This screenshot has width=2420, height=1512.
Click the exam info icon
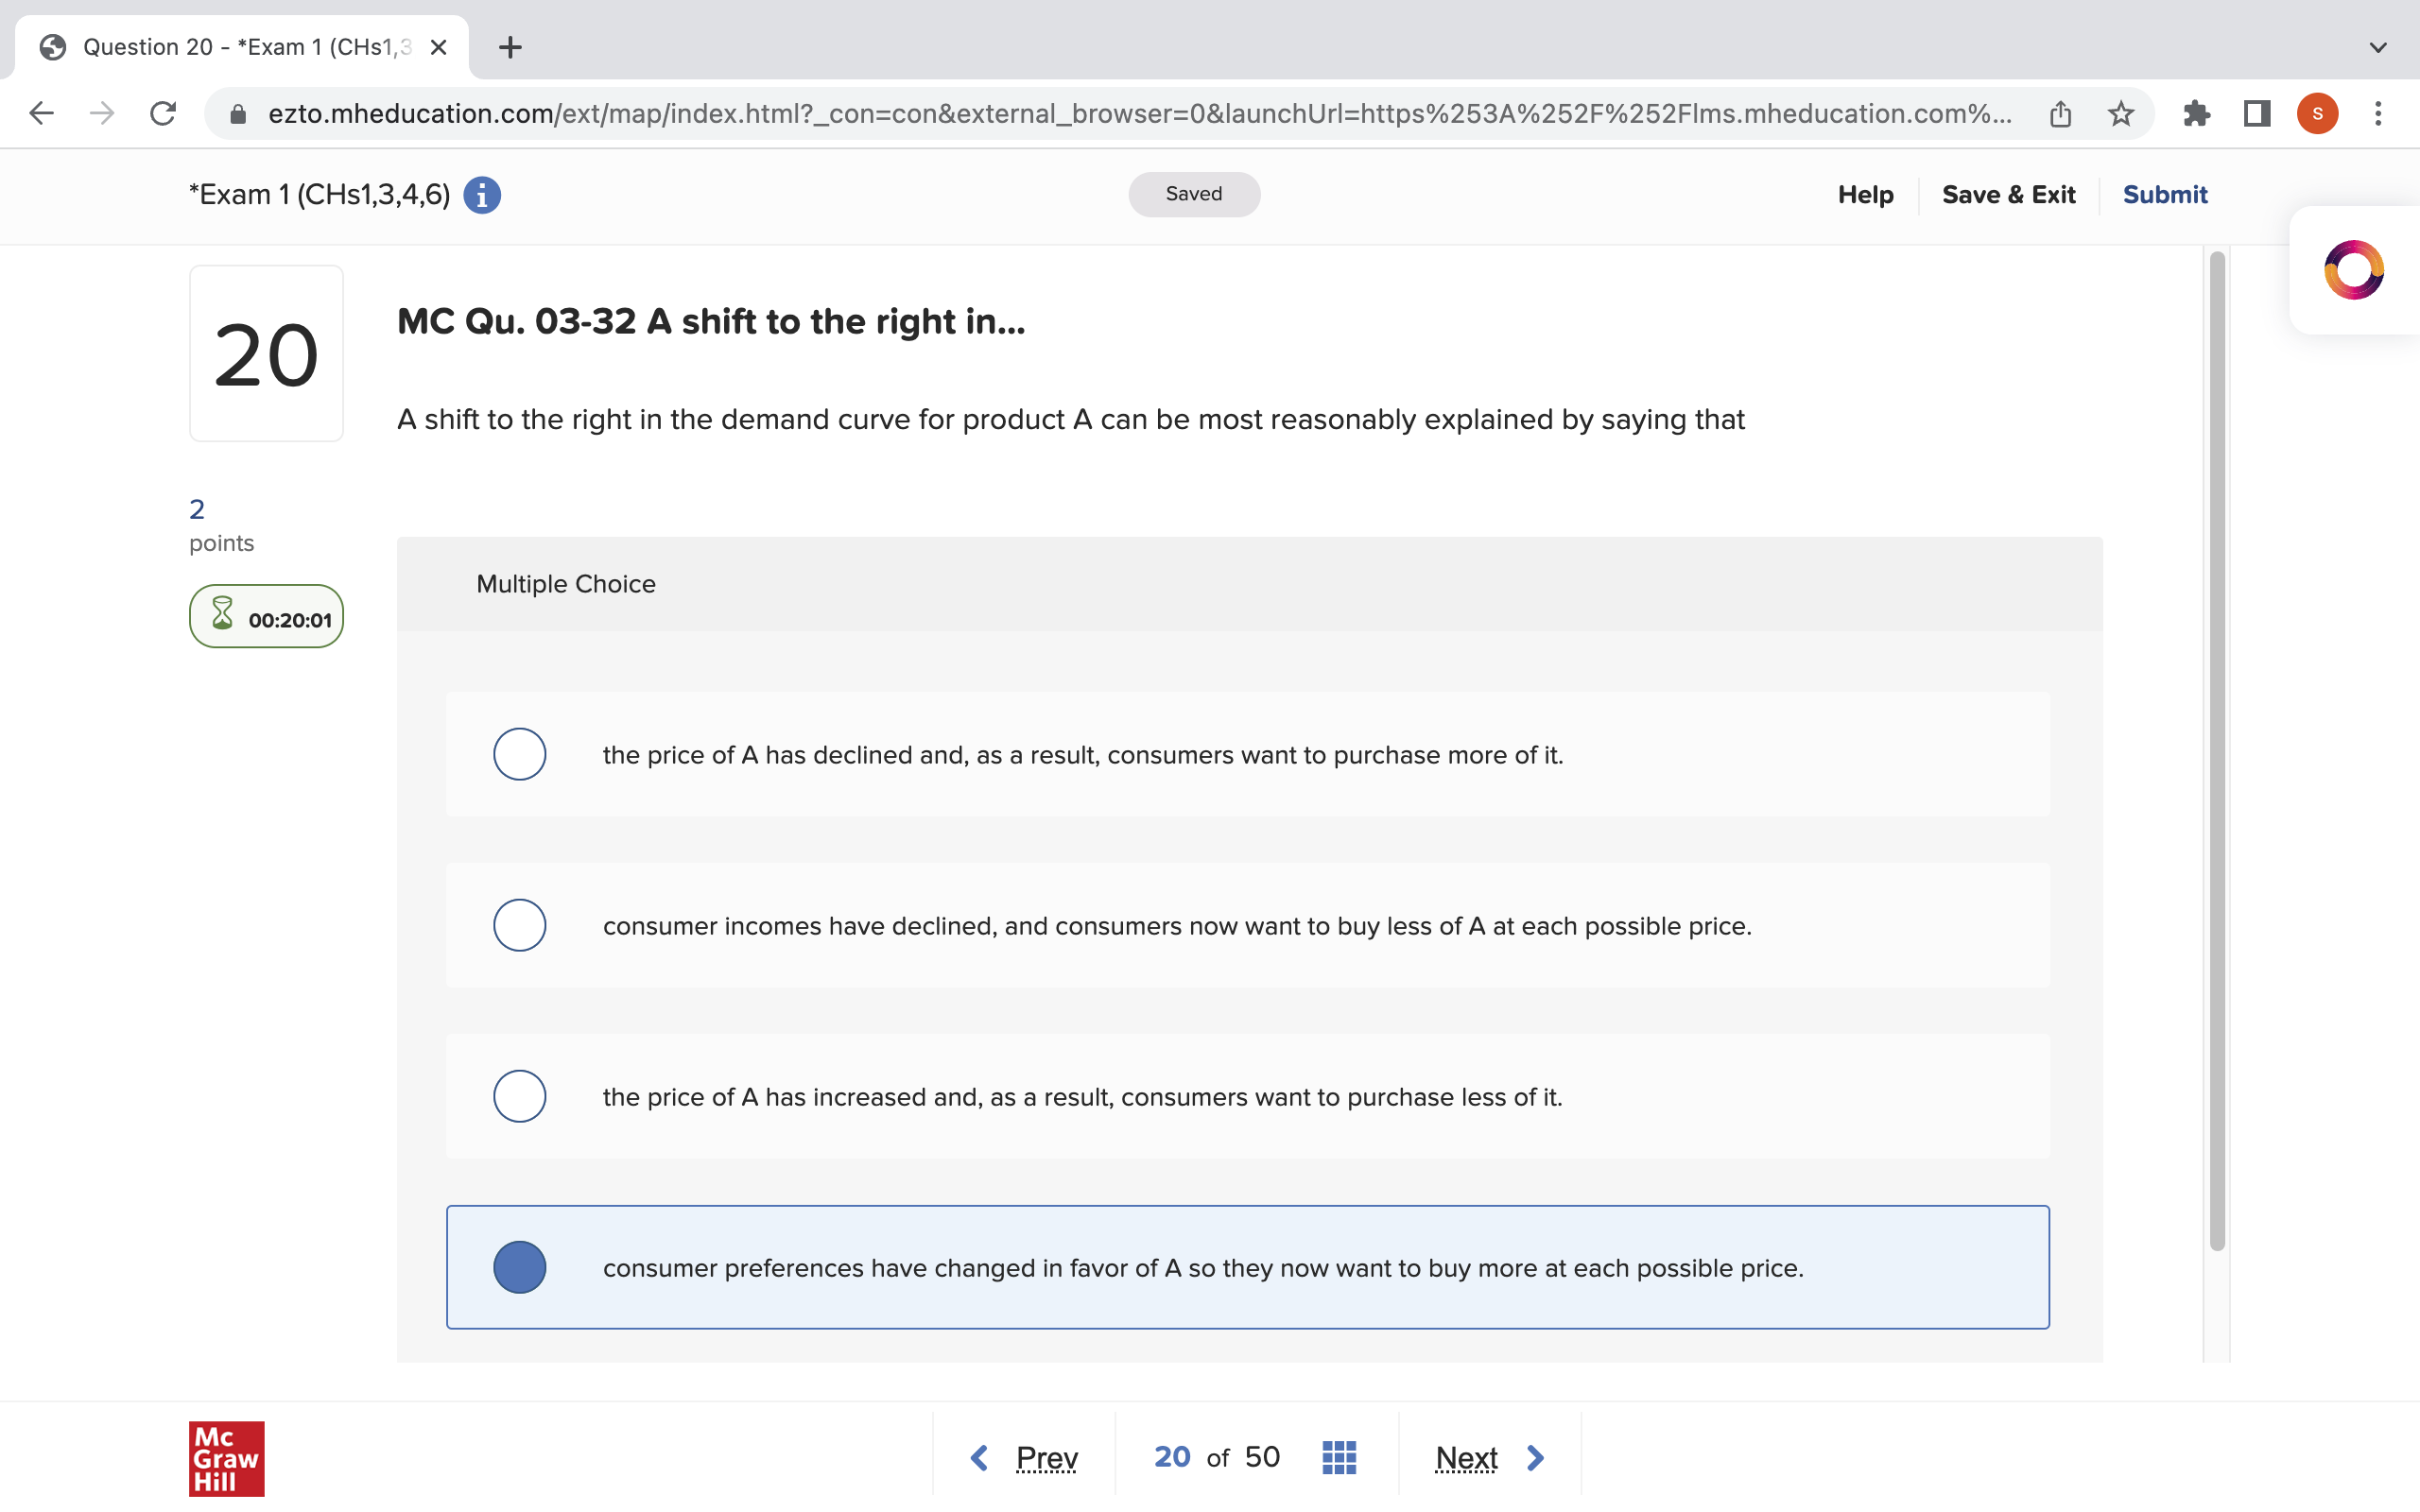pyautogui.click(x=482, y=195)
